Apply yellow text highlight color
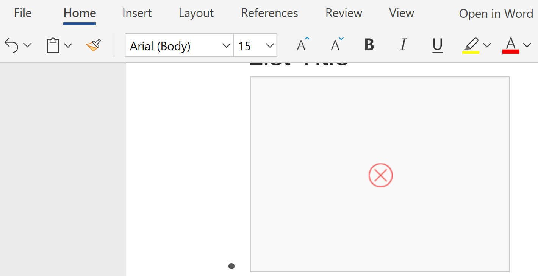This screenshot has height=276, width=538. point(471,46)
